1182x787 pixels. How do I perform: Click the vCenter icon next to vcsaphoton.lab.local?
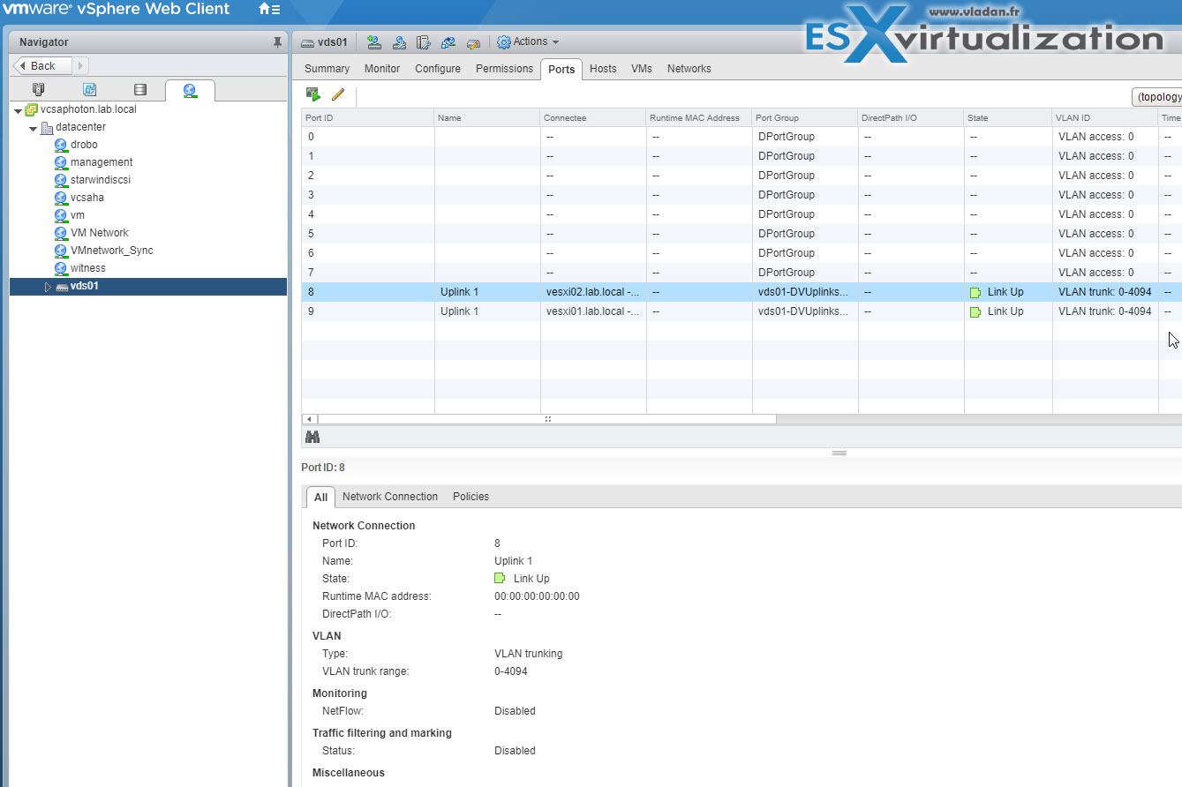click(x=32, y=109)
